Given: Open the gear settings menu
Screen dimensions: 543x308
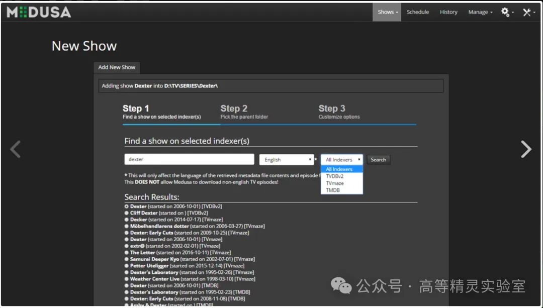Looking at the screenshot, I should [x=507, y=12].
